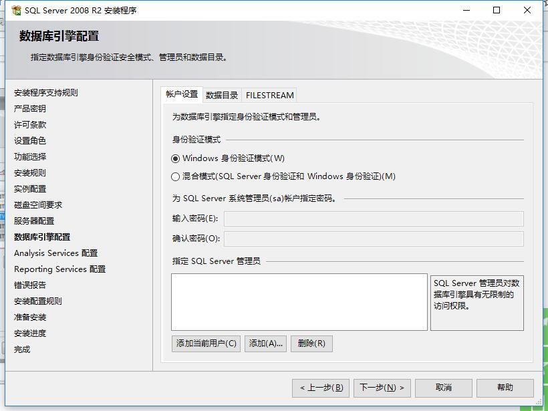The height and width of the screenshot is (411, 548).
Task: Click 设置角色 step in sidebar
Action: pyautogui.click(x=29, y=141)
